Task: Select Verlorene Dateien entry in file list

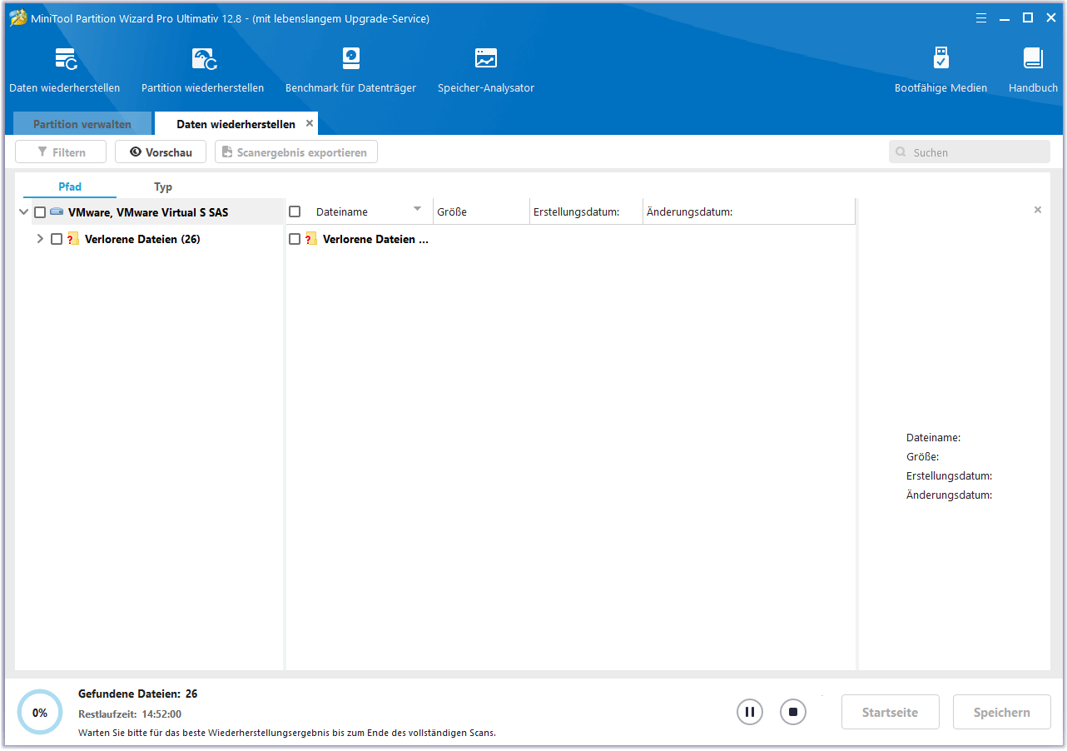Action: [375, 239]
